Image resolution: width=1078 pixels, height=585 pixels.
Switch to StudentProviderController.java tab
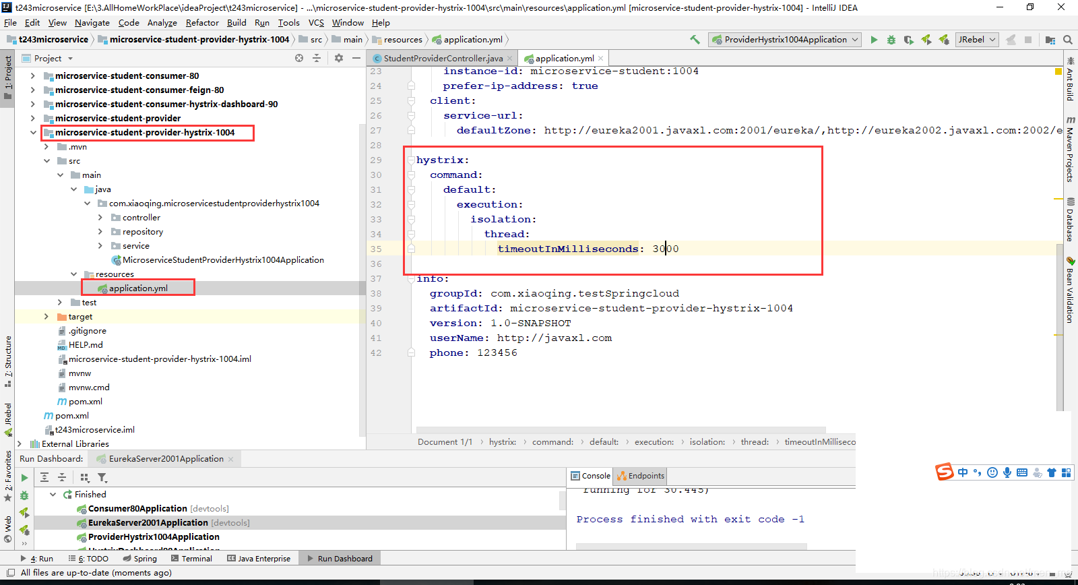click(443, 59)
